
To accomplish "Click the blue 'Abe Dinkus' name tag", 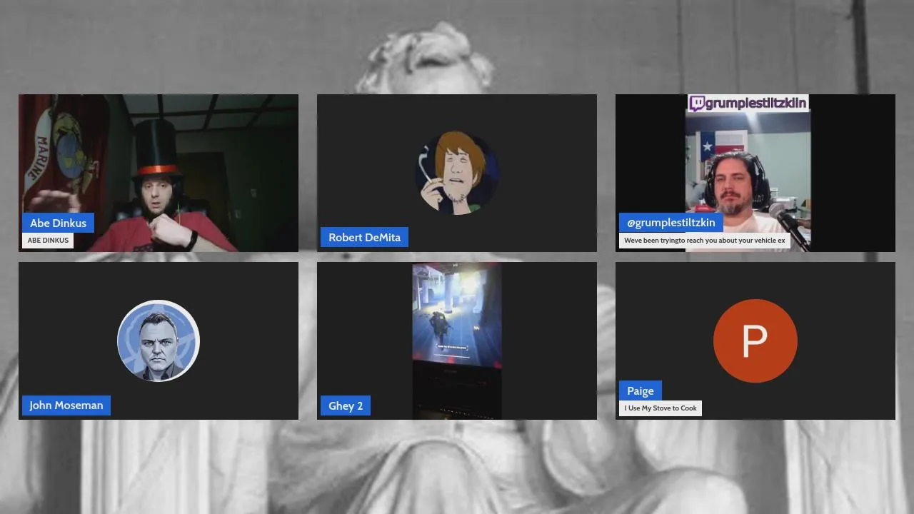I will 59,223.
